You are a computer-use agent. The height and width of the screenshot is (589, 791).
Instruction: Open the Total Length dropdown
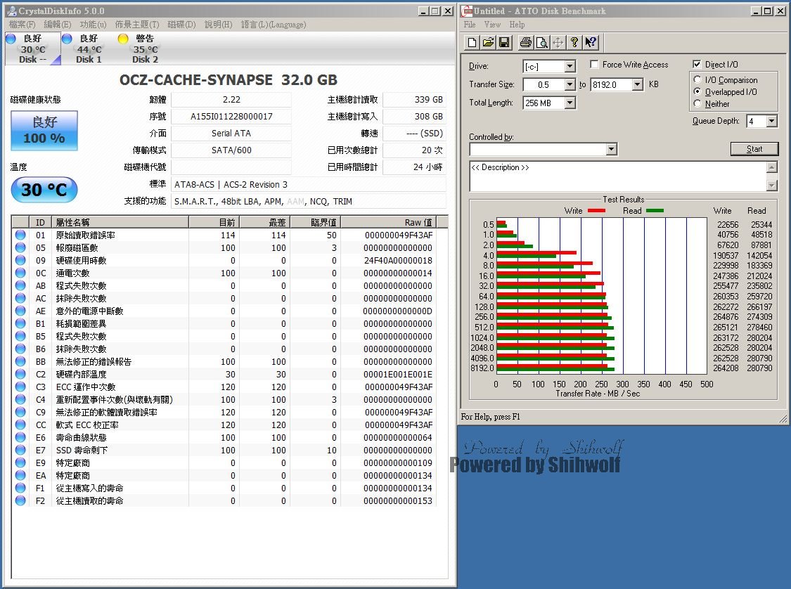tap(570, 103)
